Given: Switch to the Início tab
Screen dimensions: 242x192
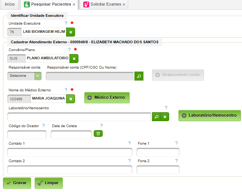Looking at the screenshot, I should pyautogui.click(x=10, y=4).
